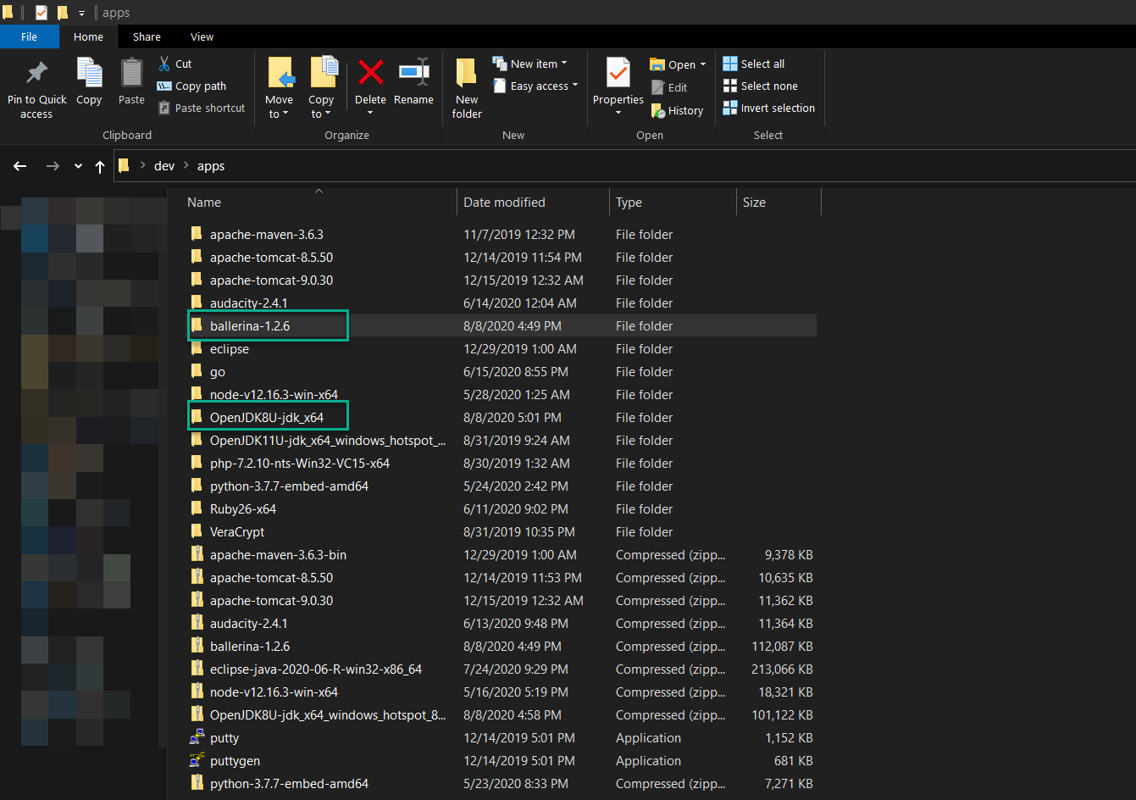The height and width of the screenshot is (800, 1136).
Task: Expand breadcrumb chevron after dev
Action: pyautogui.click(x=186, y=166)
